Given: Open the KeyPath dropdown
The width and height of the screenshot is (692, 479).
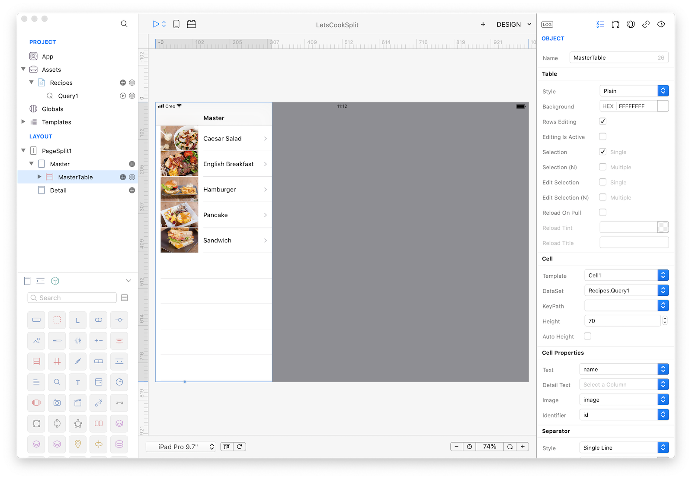Looking at the screenshot, I should click(627, 305).
